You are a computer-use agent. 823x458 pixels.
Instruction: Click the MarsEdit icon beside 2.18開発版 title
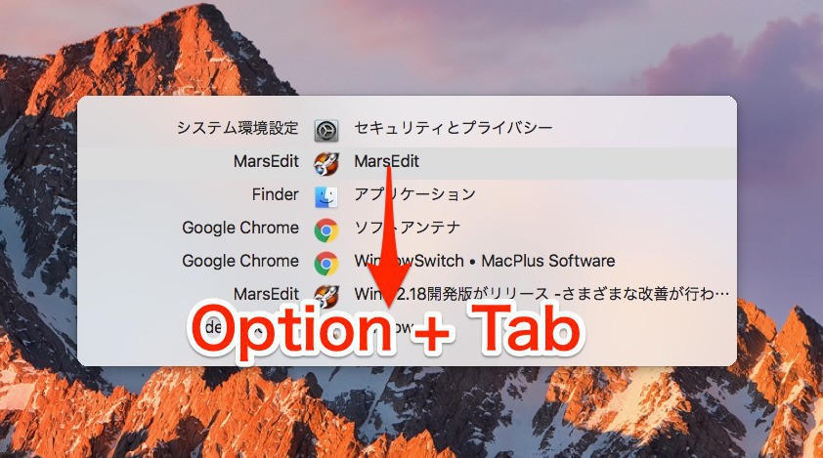click(325, 297)
